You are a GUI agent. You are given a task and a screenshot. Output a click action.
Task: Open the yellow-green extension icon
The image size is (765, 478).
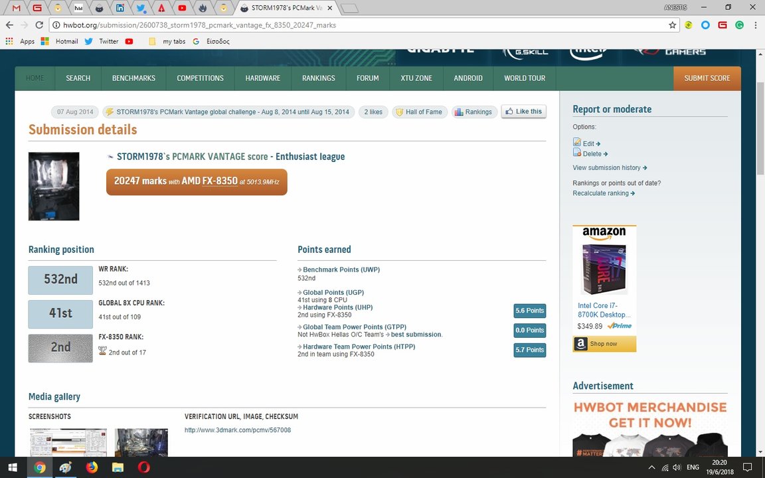[689, 25]
